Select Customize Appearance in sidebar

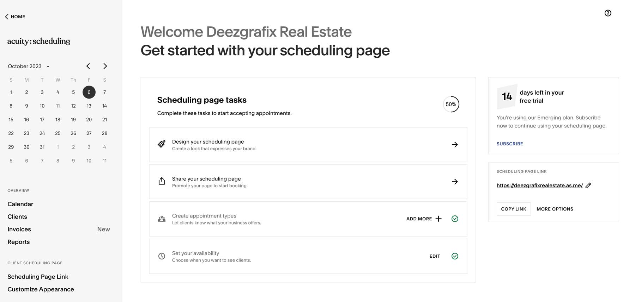point(40,289)
